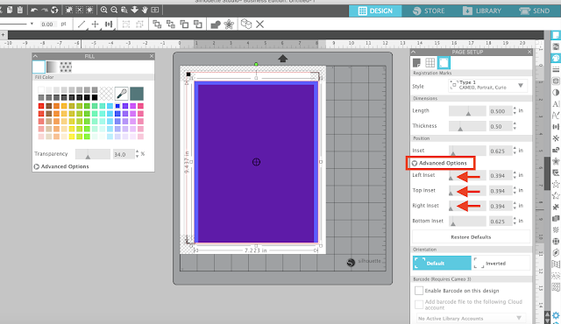The width and height of the screenshot is (561, 324).
Task: Click the Transparency value stepper arrows
Action: pos(137,154)
